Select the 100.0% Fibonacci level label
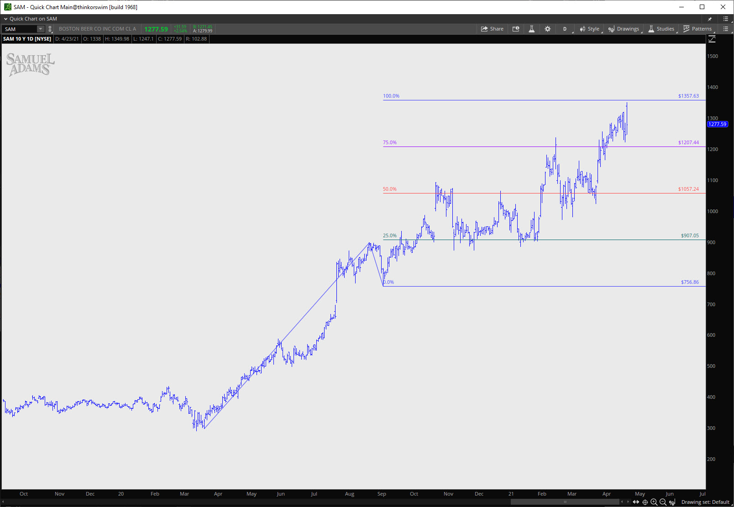This screenshot has height=507, width=734. coord(391,96)
